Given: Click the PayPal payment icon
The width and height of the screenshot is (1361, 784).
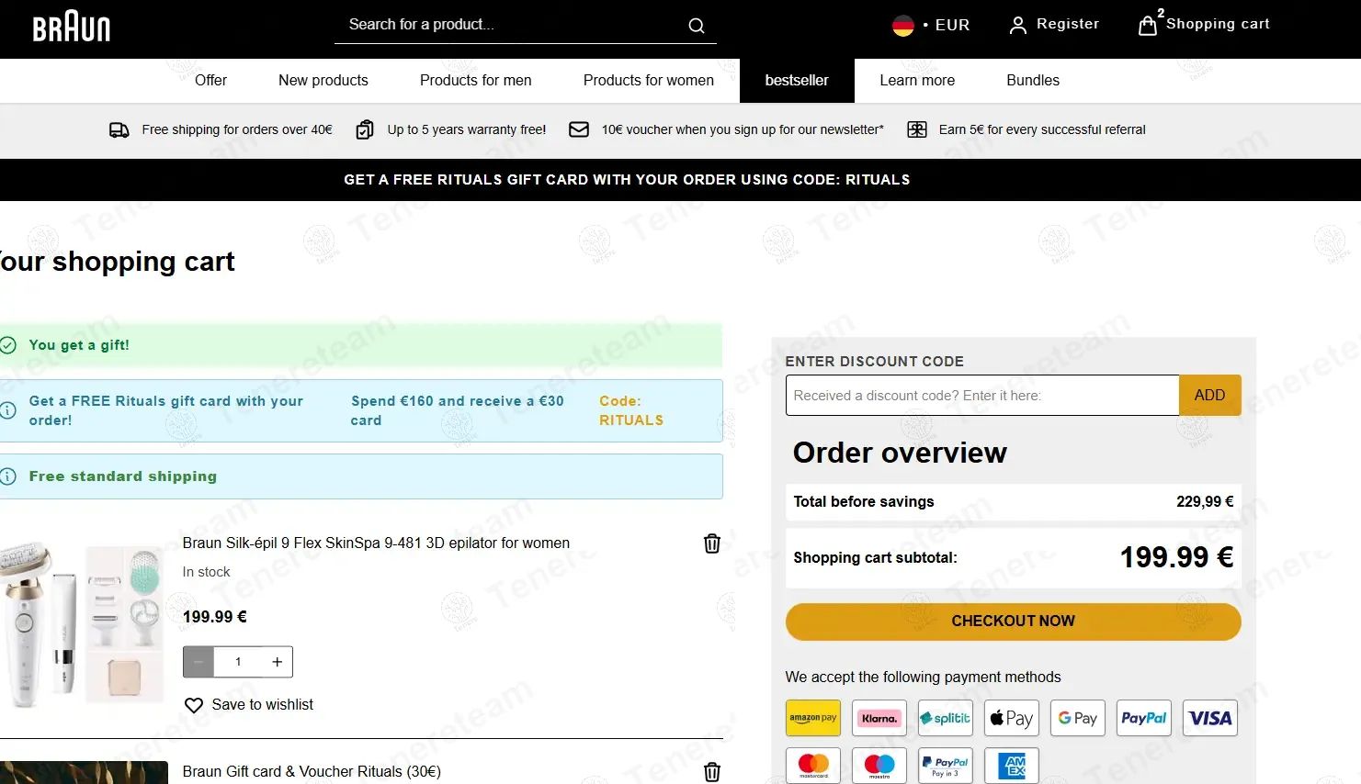Looking at the screenshot, I should pyautogui.click(x=1144, y=718).
